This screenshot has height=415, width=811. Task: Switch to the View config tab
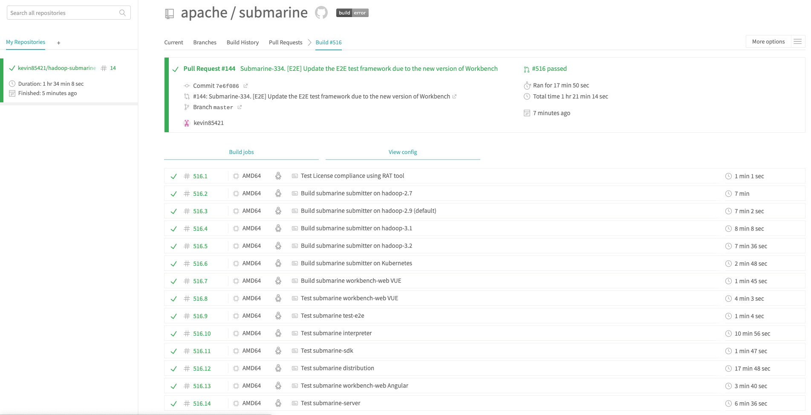pyautogui.click(x=403, y=152)
